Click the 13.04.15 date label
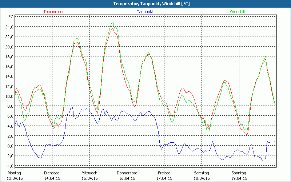 coord(15,178)
